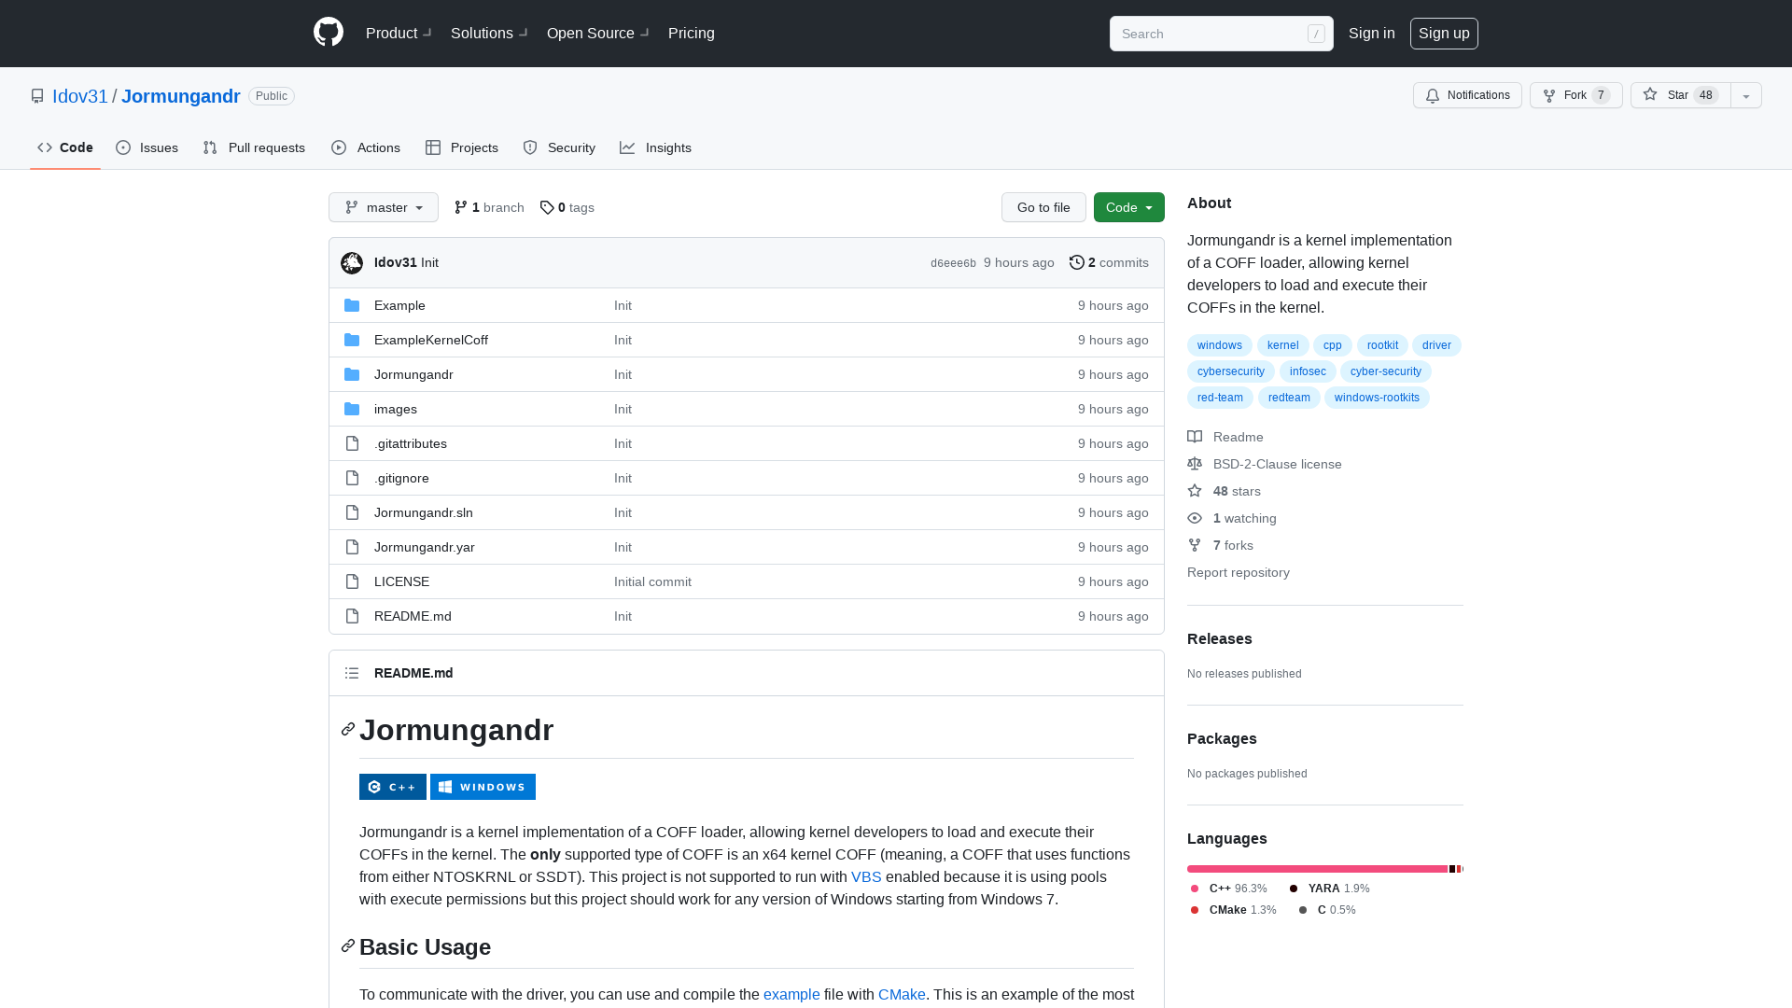Click the 'Initial commit' message on LICENSE row

pos(652,581)
